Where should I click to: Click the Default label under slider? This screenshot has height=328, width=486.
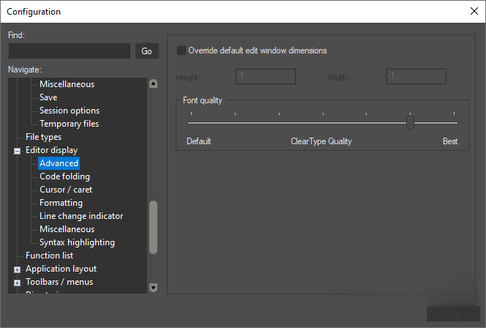(x=198, y=141)
